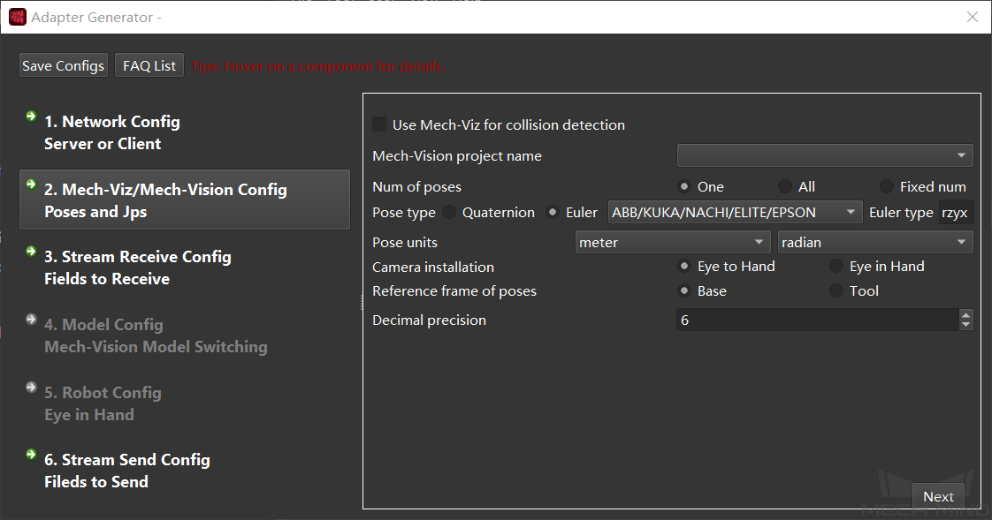Enable Mech-Viz collision detection checkbox
992x520 pixels.
click(x=380, y=124)
